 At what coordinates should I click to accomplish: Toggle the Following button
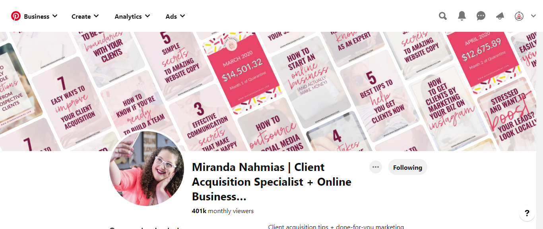click(407, 167)
